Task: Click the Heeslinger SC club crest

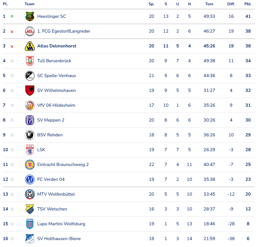Action: click(x=30, y=16)
